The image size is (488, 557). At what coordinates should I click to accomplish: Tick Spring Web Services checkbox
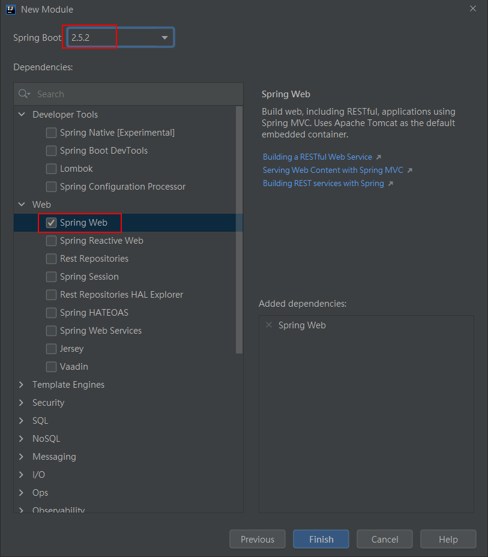(51, 331)
